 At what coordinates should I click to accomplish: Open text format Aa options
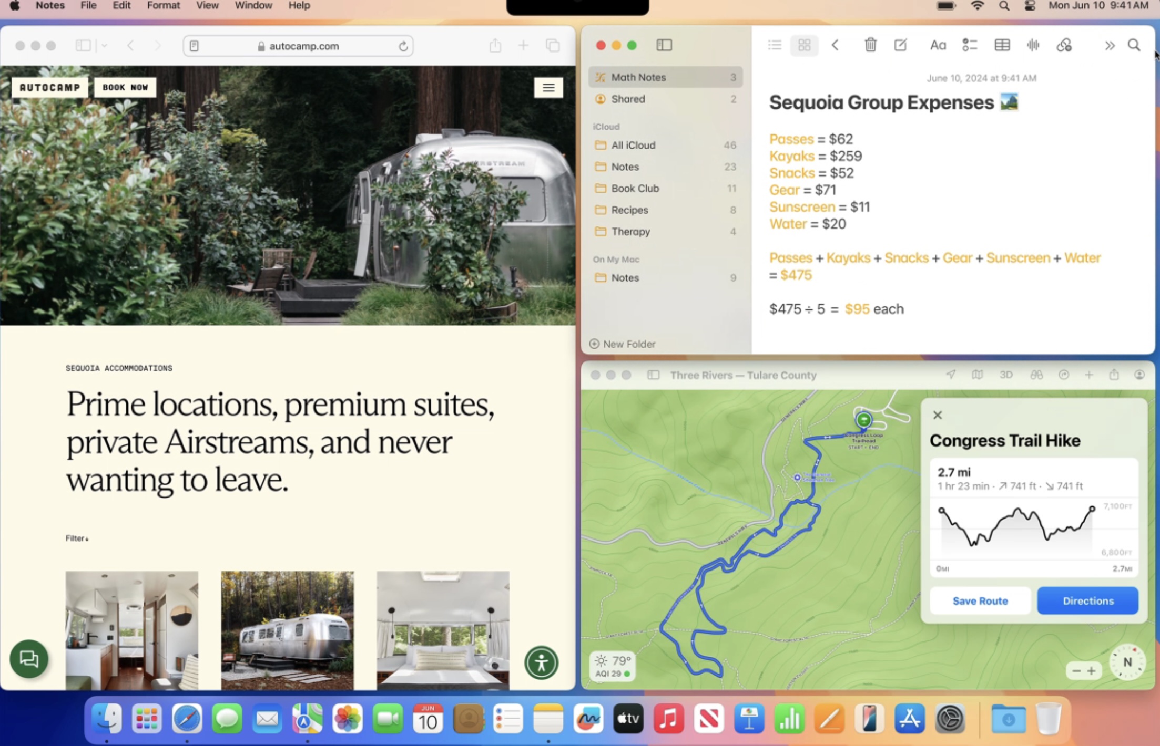click(x=938, y=45)
